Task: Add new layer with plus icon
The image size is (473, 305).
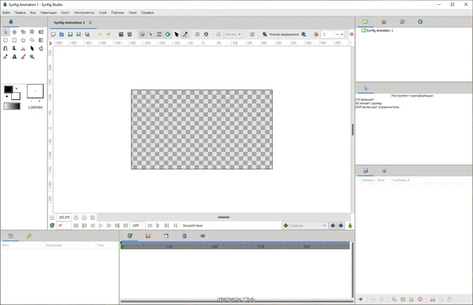Action: (x=361, y=299)
